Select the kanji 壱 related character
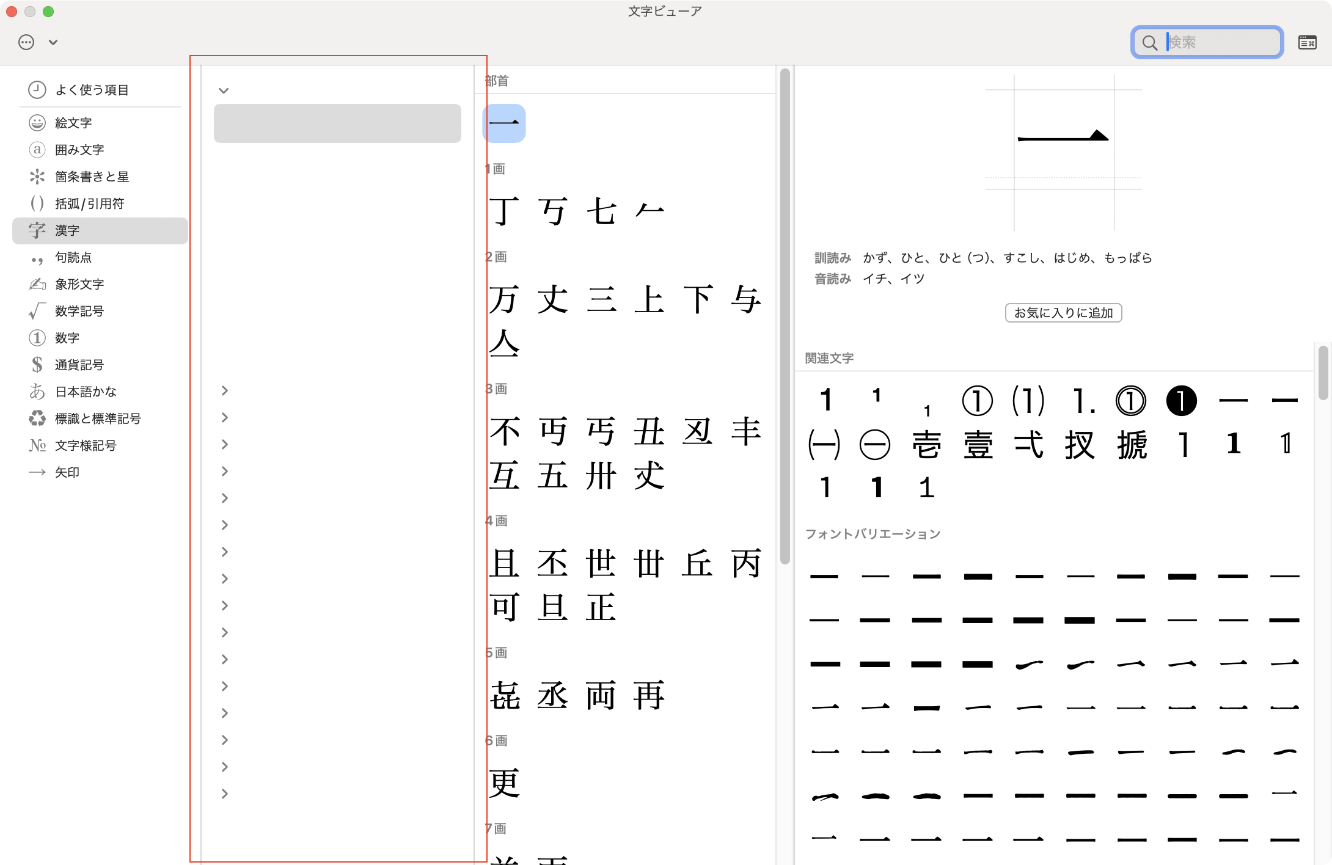Screen dimensions: 1332x865 926,444
